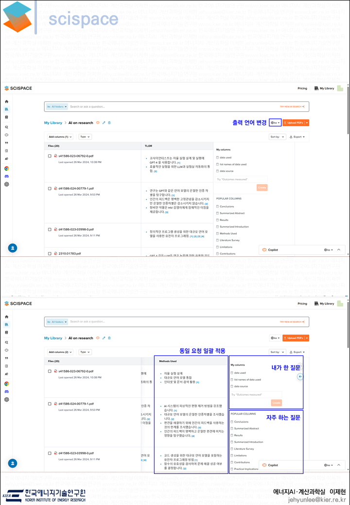Select checkbox for s41586-023-06792-0.pdf in upper screenshot
350x505 pixels.
tap(50, 156)
